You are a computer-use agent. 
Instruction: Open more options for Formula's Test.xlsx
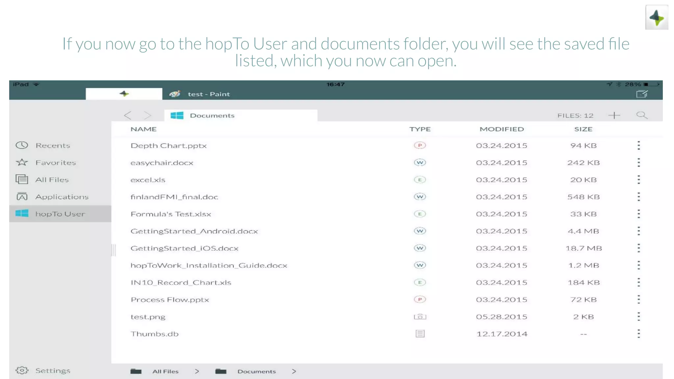[x=638, y=214]
